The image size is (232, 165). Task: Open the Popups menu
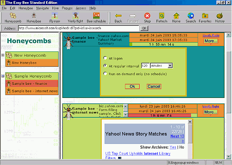click(x=67, y=8)
